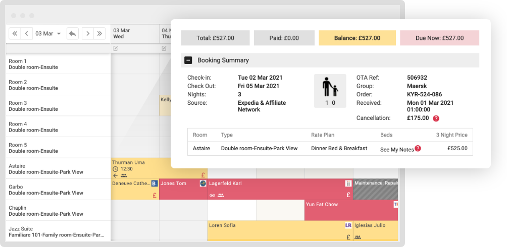Click the pound icon on Deneuve Catherine booking

(x=154, y=195)
